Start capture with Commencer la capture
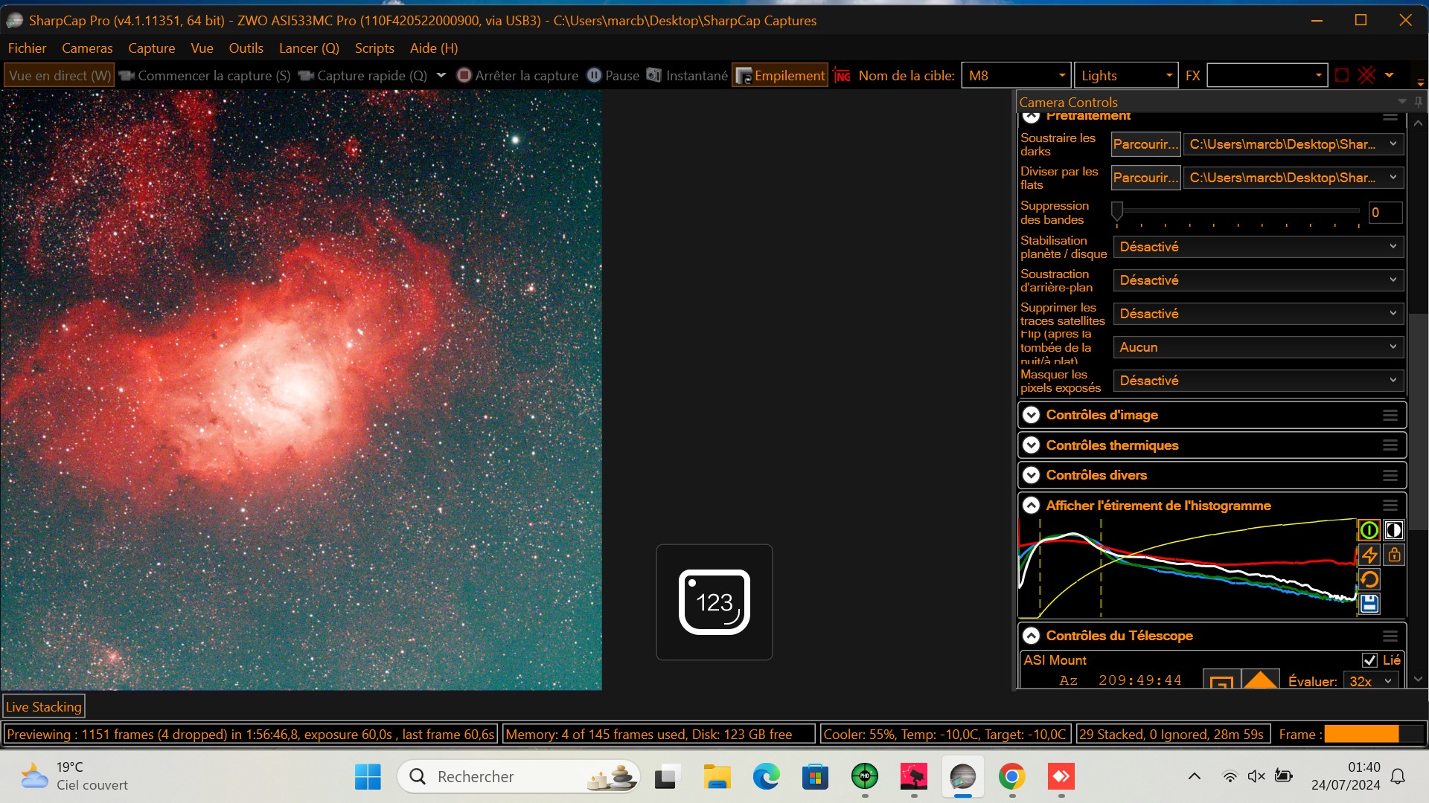Screen dimensions: 1429x803 point(205,76)
